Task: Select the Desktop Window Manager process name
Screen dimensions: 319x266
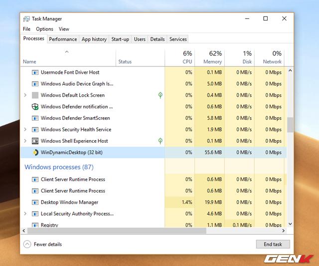Action: pyautogui.click(x=69, y=202)
